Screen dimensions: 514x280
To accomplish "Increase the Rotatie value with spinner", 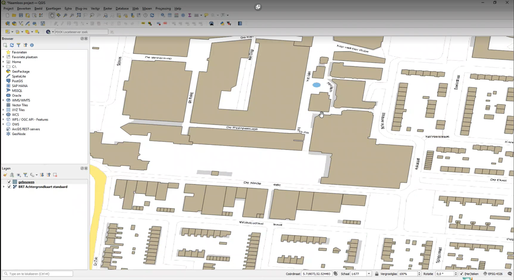I will [x=456, y=272].
